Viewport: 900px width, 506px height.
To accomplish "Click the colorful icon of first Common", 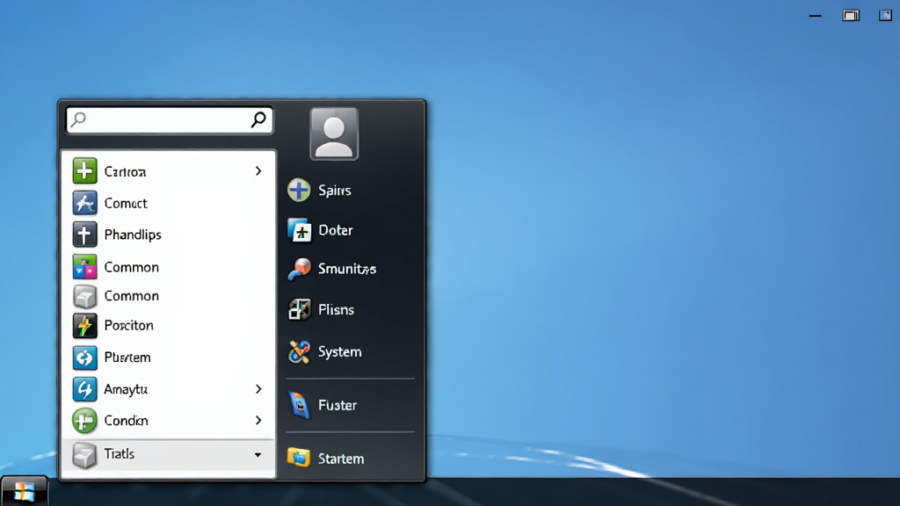I will click(x=84, y=267).
